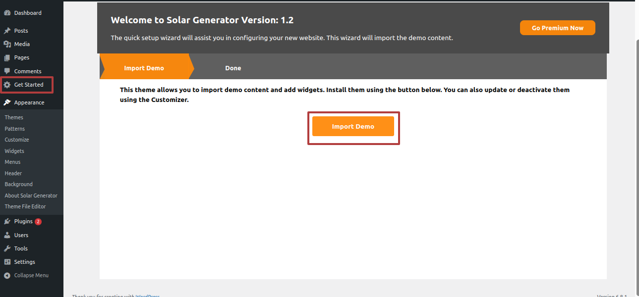The image size is (639, 297).
Task: Click the red Plugins update count badge
Action: [x=38, y=222]
